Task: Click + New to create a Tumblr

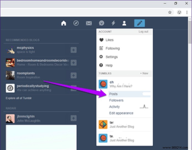Action: point(144,73)
